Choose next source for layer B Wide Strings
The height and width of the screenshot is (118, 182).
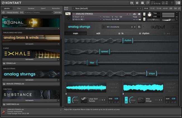point(162,100)
